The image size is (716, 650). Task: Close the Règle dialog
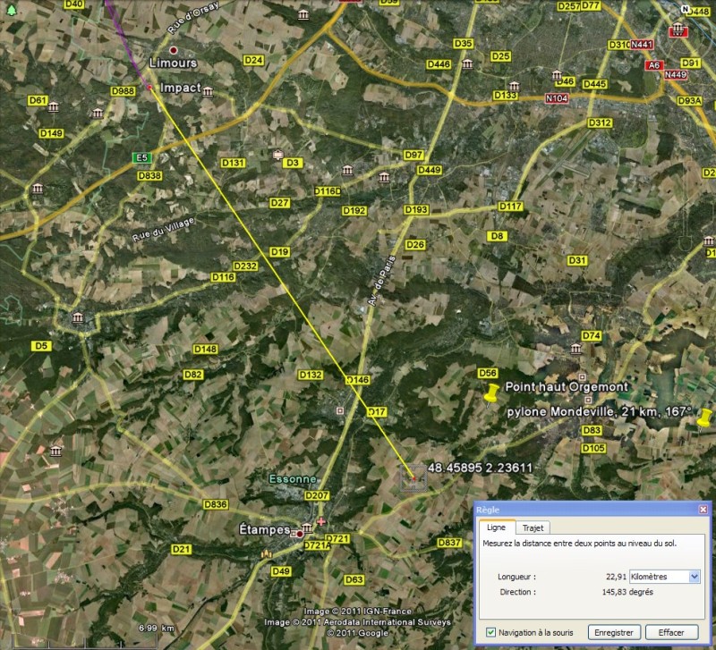tap(703, 510)
